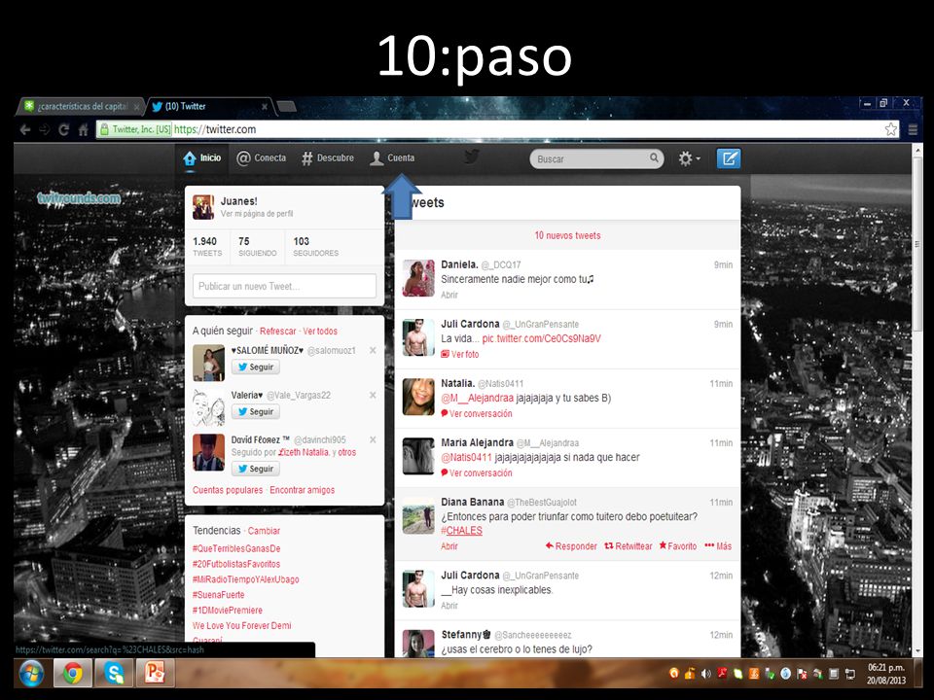Screen dimensions: 934x700
Task: Follow David Flórez with Seguir
Action: 256,469
